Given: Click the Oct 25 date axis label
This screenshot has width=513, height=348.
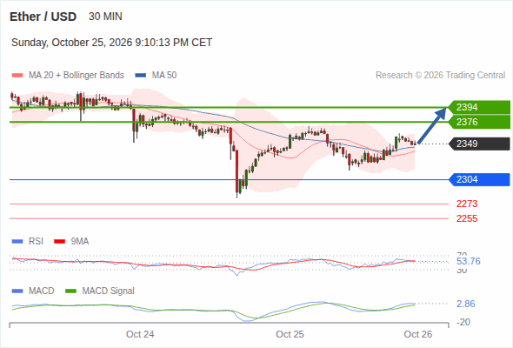Looking at the screenshot, I should [x=290, y=334].
